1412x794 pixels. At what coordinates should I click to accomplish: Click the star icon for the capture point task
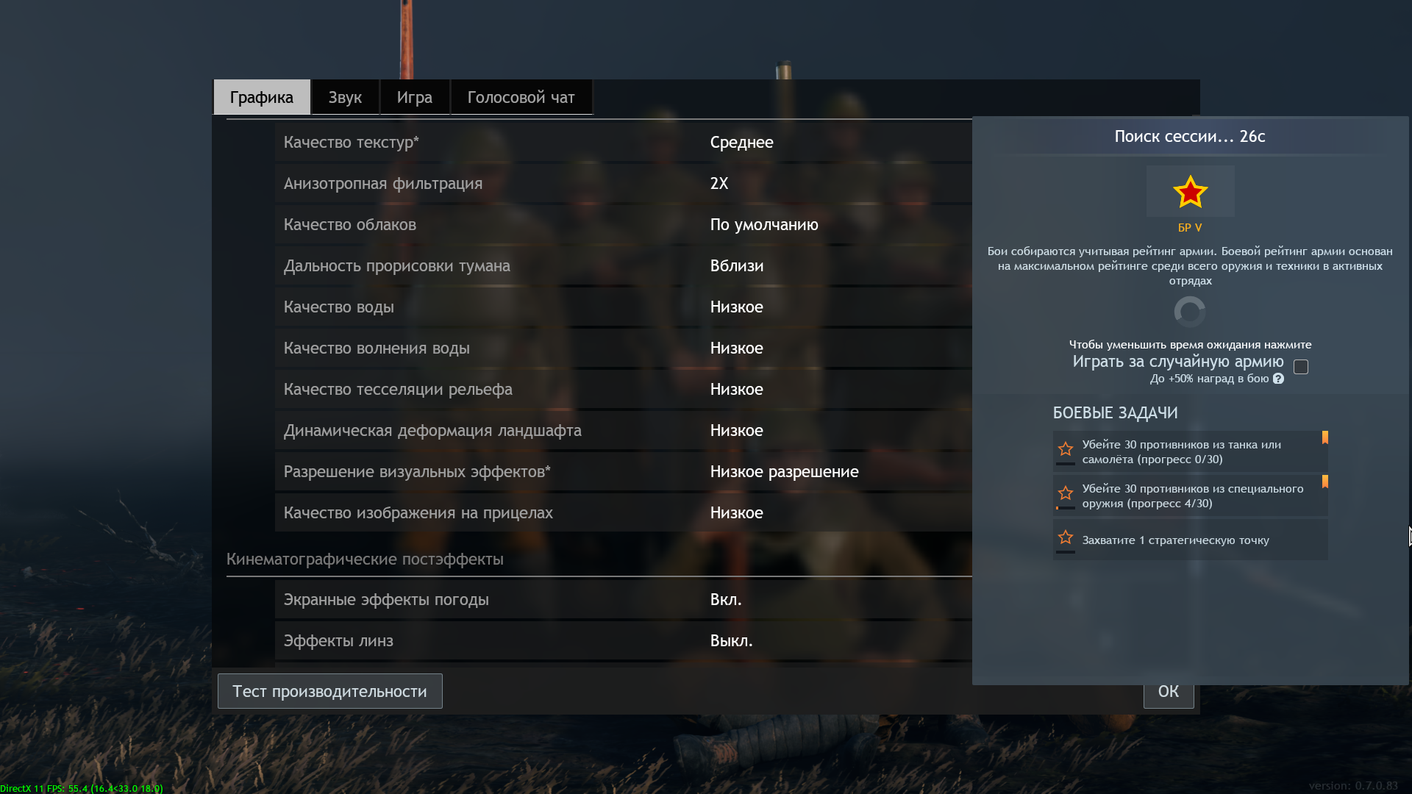point(1066,537)
